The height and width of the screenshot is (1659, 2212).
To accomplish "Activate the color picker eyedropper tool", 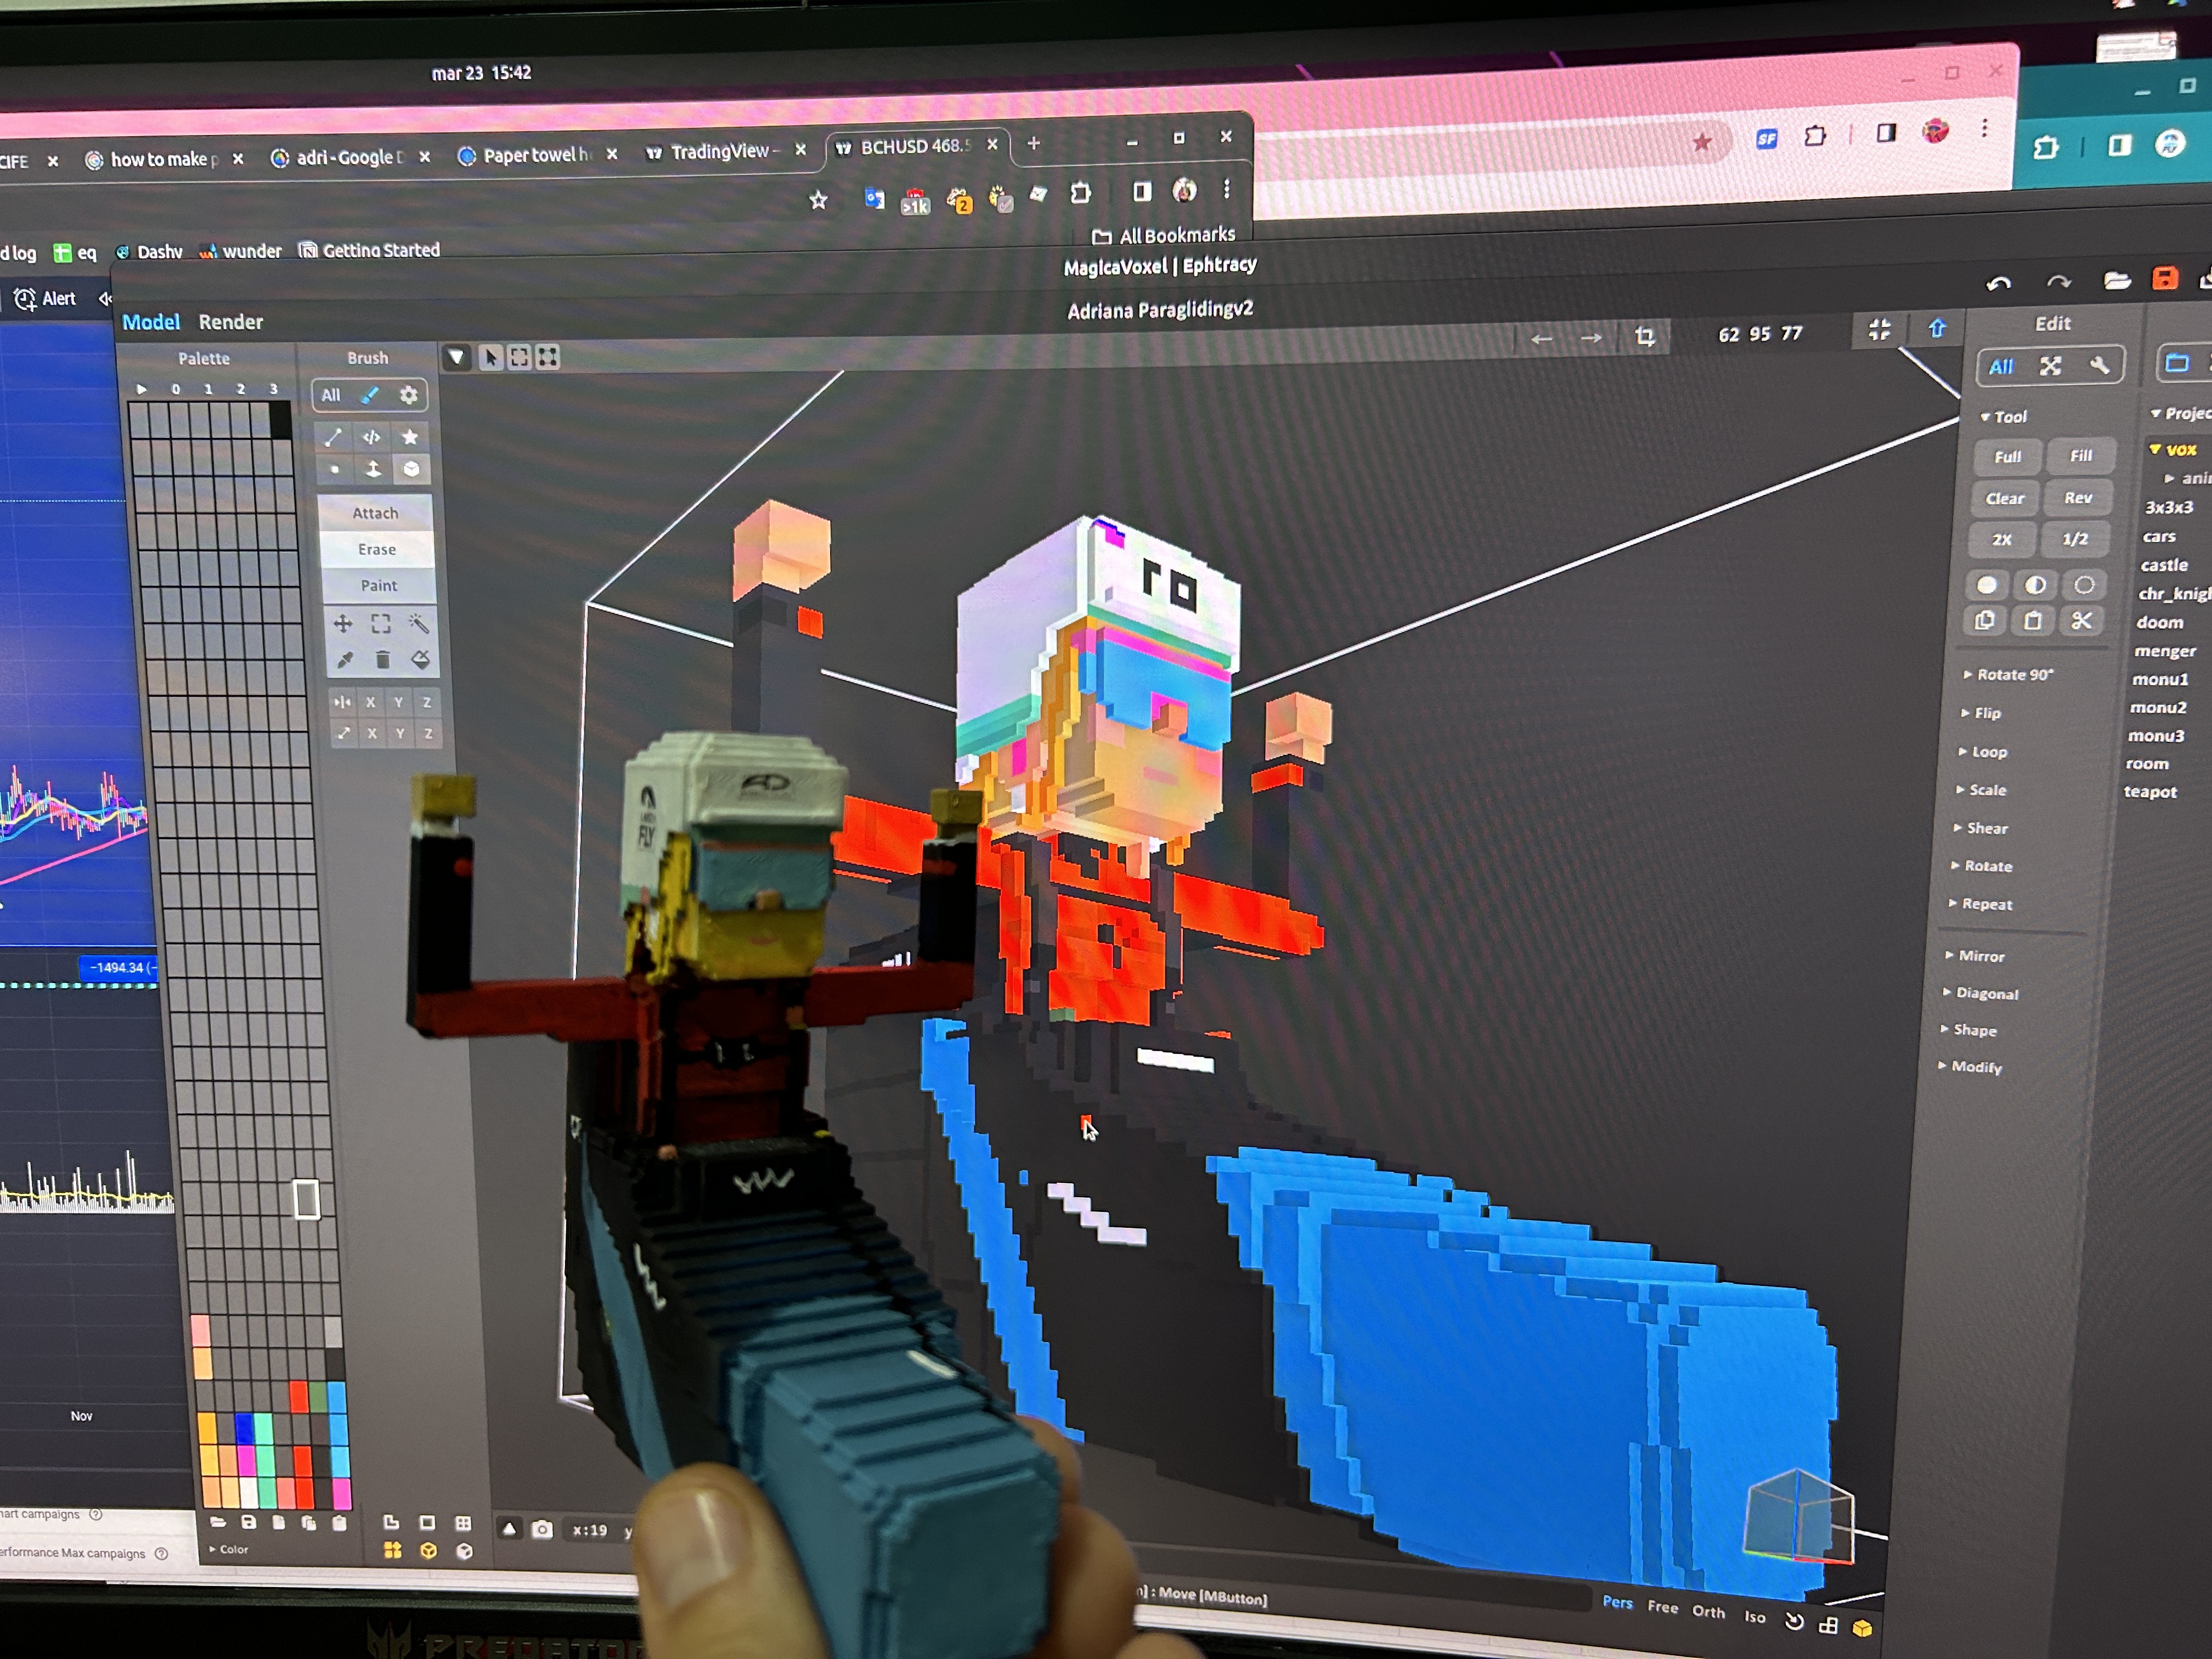I will 345,659.
